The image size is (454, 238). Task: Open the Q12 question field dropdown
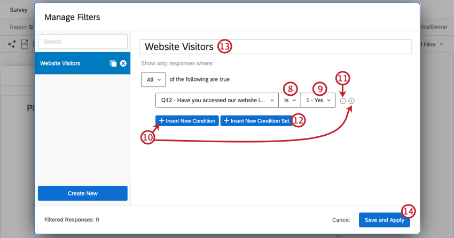pyautogui.click(x=216, y=100)
